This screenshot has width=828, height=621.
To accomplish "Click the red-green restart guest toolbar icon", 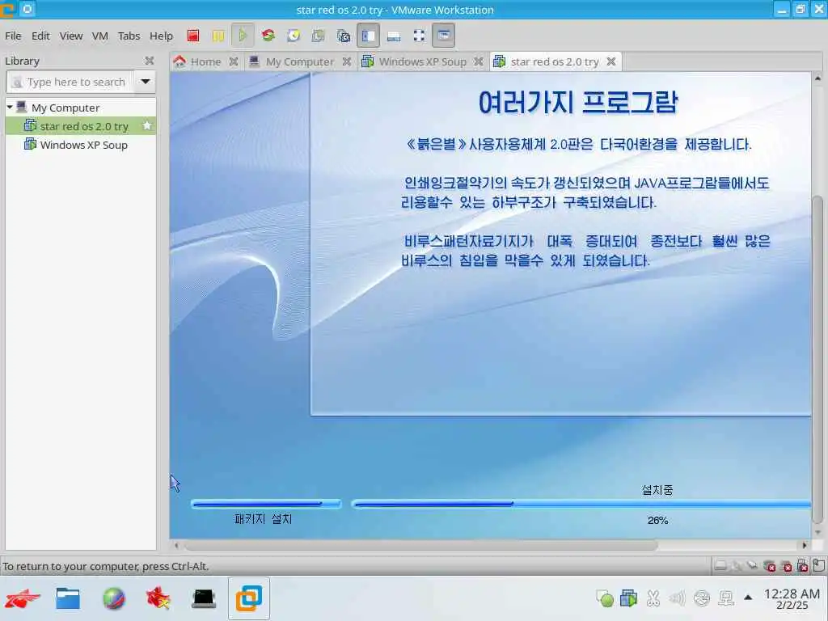I will tap(268, 36).
